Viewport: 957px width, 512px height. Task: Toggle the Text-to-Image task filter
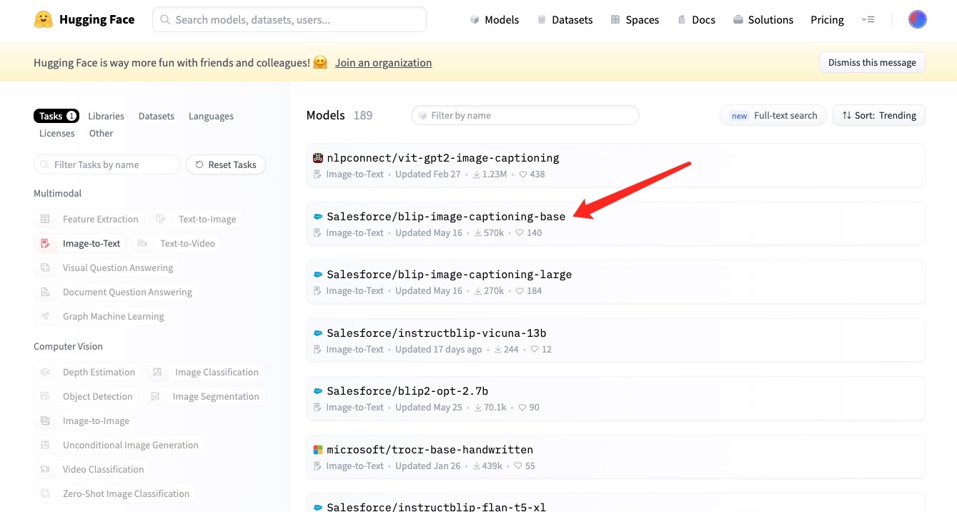[196, 219]
